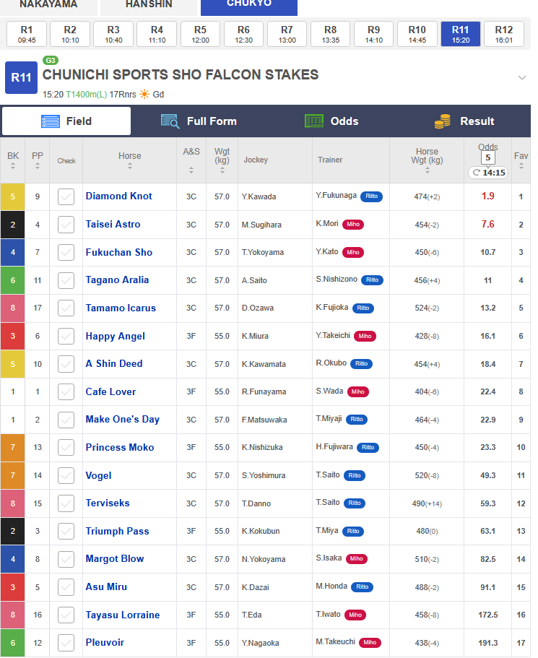
Task: Open the Make One's Day horse link
Action: coord(123,420)
